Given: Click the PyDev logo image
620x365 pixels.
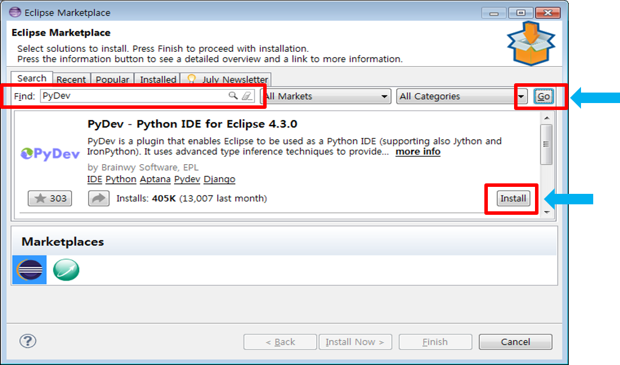Looking at the screenshot, I should (x=49, y=154).
